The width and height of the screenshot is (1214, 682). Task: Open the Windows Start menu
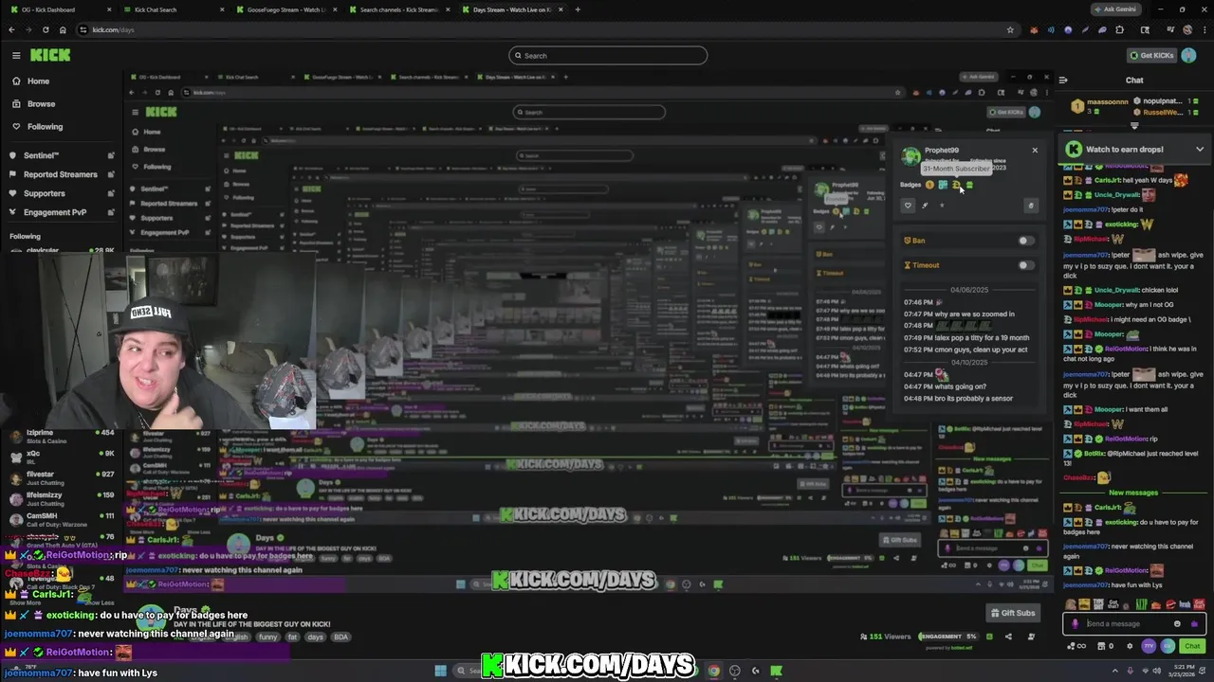[441, 671]
